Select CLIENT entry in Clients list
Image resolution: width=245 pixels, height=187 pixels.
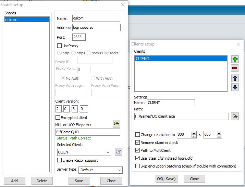click(x=181, y=59)
